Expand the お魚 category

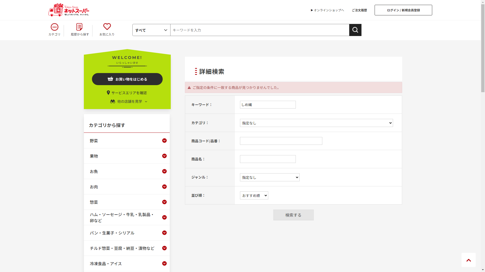pos(164,171)
